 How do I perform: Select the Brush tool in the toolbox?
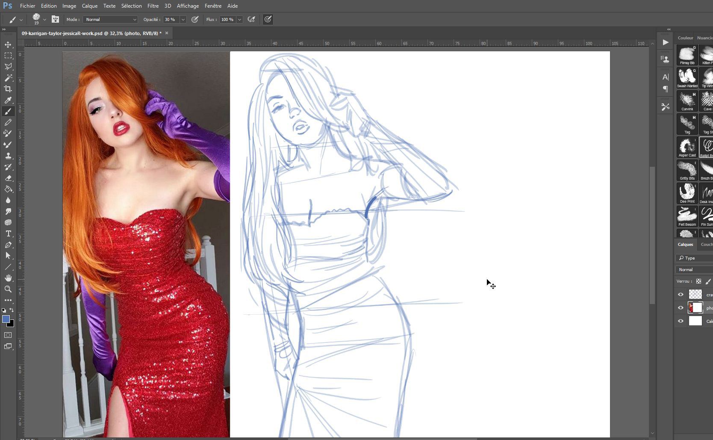[x=8, y=111]
